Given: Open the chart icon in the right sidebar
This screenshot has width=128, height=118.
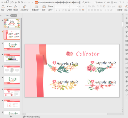Looking at the screenshot, I should pyautogui.click(x=126, y=50).
